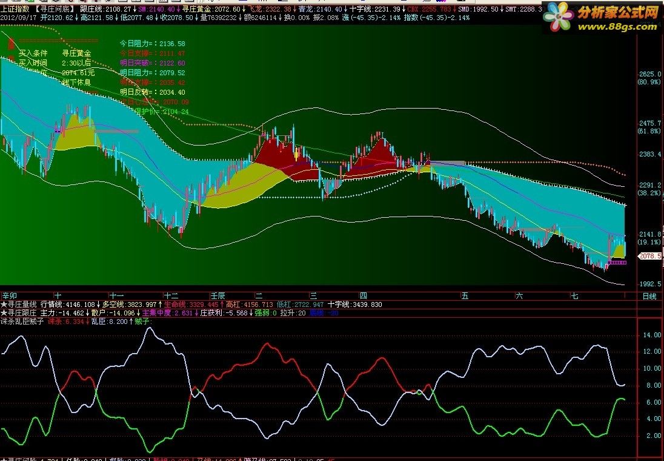Click the 2141.8 price axis label
The height and width of the screenshot is (461, 664).
tap(650, 234)
